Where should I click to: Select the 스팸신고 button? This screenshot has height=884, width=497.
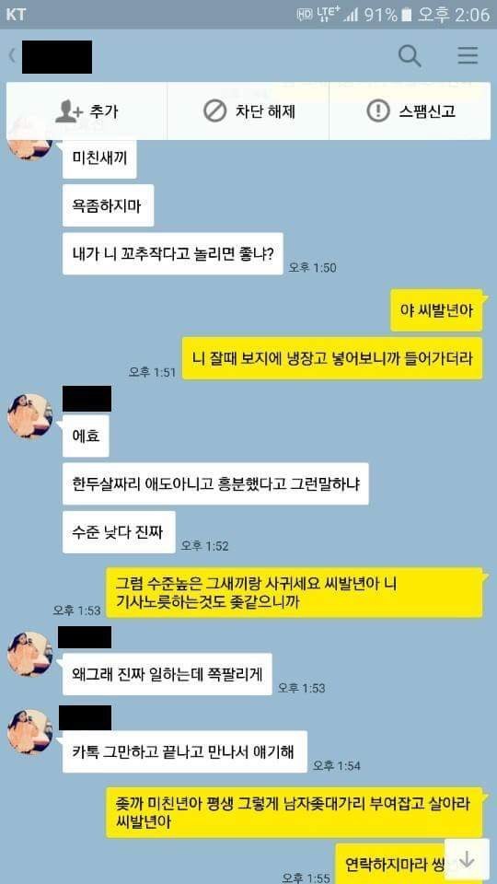pos(410,111)
